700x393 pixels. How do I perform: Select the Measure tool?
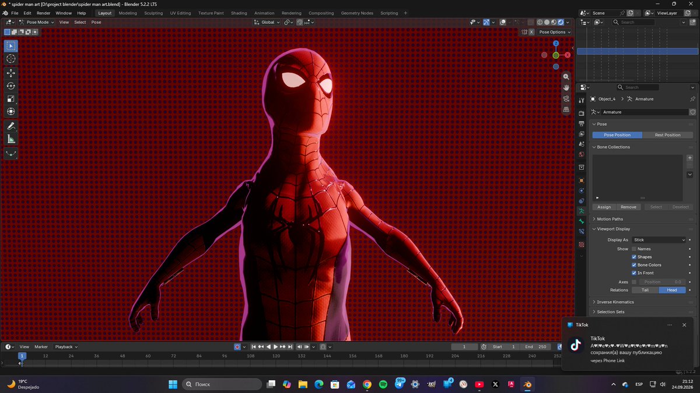(11, 139)
